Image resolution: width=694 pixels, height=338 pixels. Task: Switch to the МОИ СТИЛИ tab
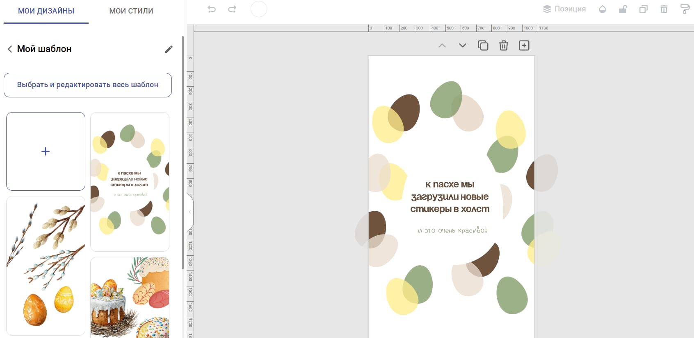point(131,11)
